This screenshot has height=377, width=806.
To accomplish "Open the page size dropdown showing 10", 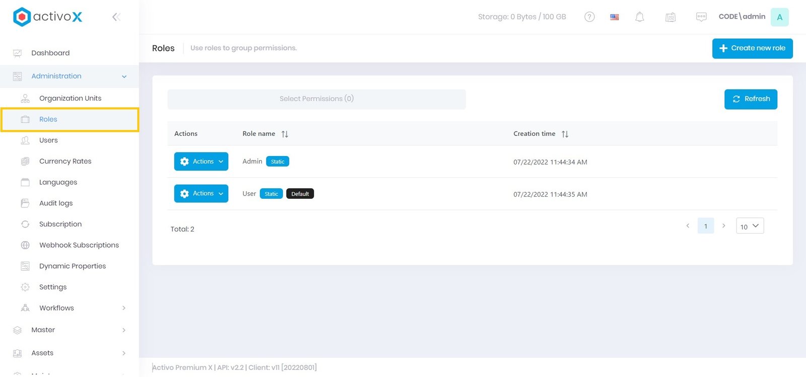I will 750,226.
